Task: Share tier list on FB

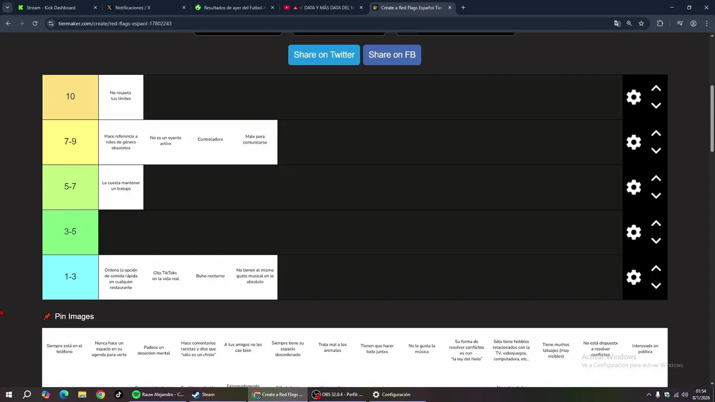Action: click(392, 55)
